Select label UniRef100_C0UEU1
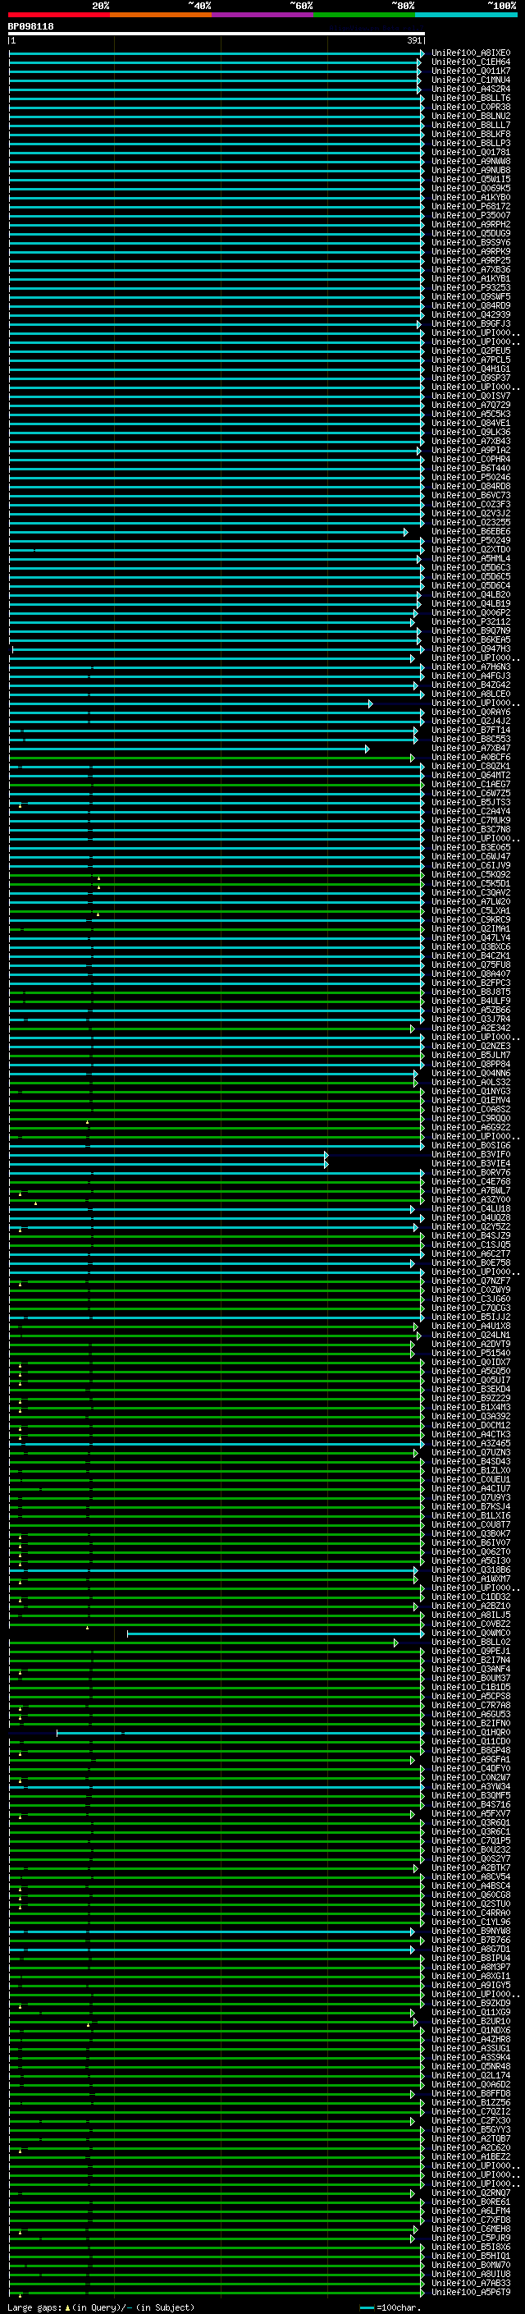525x2314 pixels. 471,1480
